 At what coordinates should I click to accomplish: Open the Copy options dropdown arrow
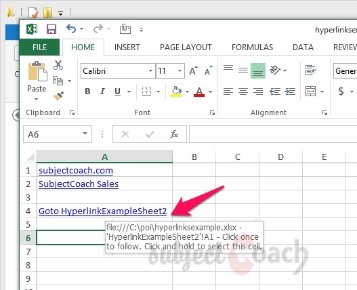(70, 81)
